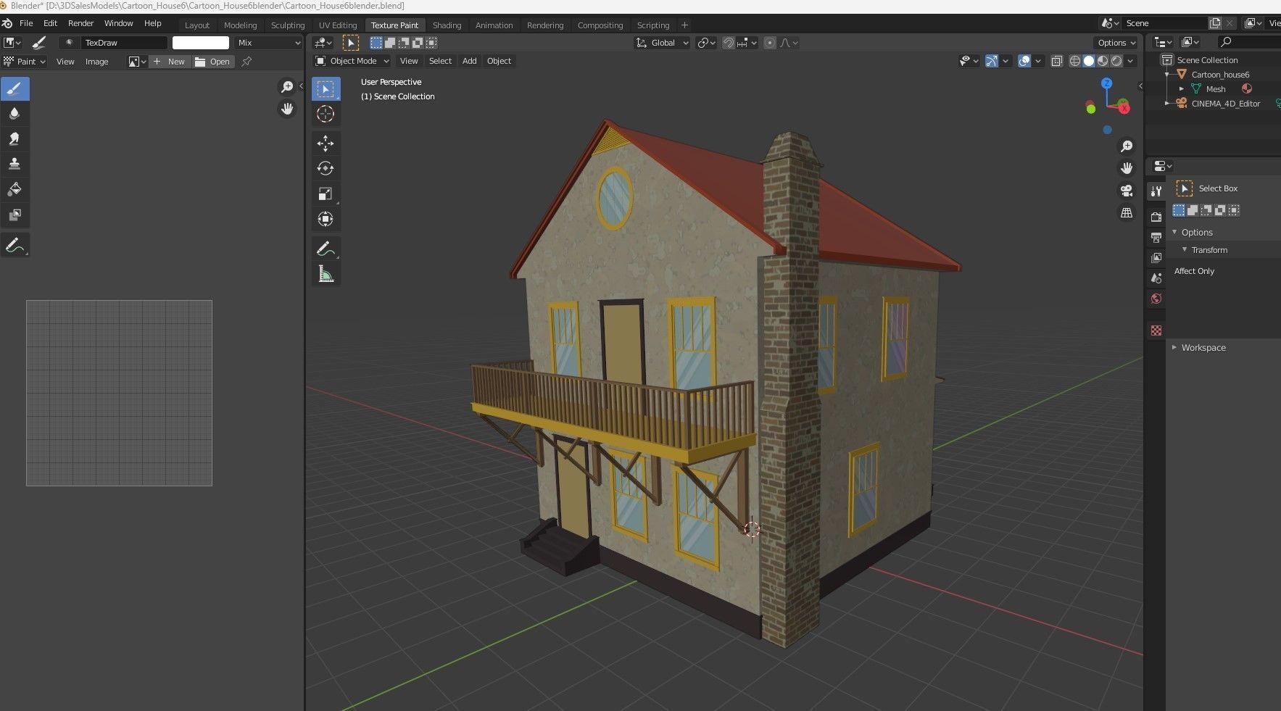Open the View Layer properties tab icon
Viewport: 1281px width, 711px height.
click(1156, 257)
